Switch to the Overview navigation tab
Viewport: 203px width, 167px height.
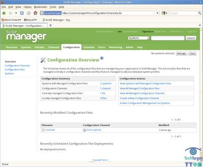point(11,47)
